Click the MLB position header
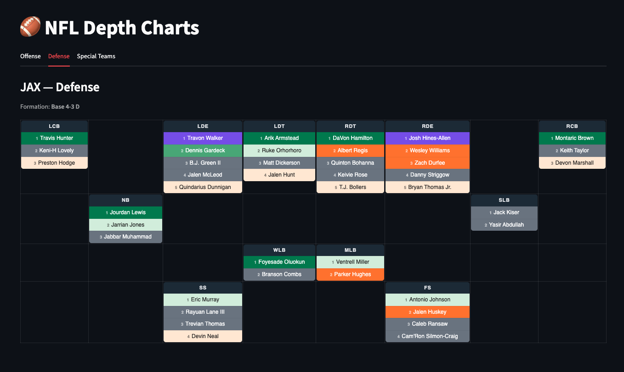The width and height of the screenshot is (624, 372). 350,250
